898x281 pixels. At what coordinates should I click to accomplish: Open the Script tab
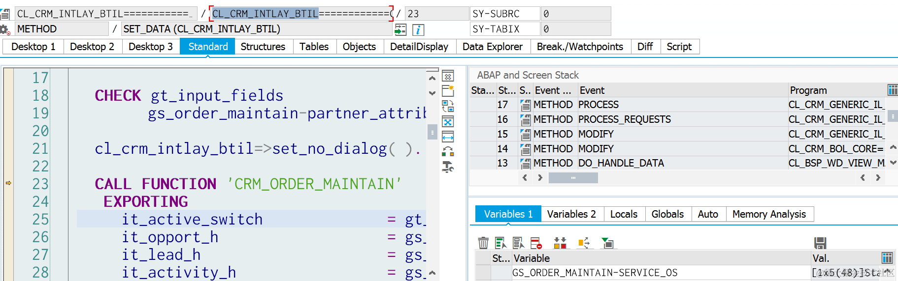(679, 47)
